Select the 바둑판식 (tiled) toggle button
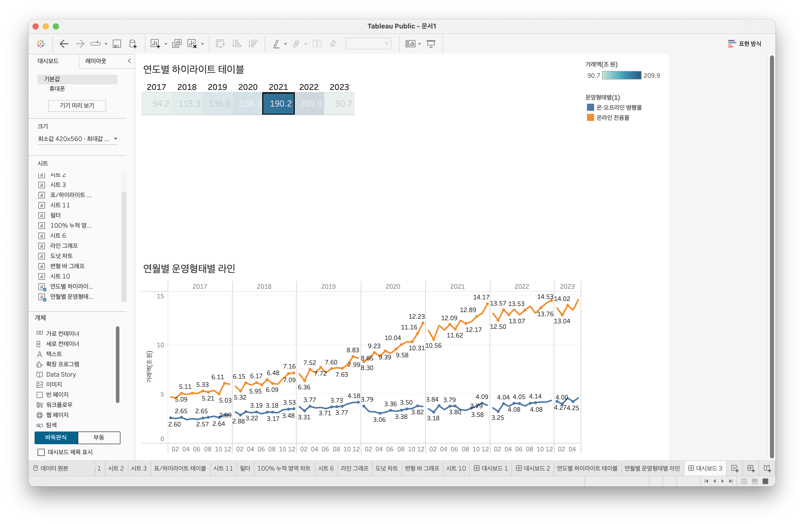The image size is (804, 524). tap(56, 438)
